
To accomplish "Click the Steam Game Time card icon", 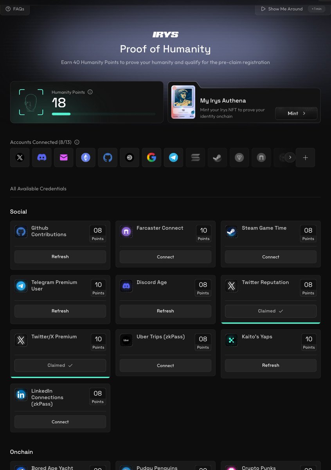I will 231,231.
